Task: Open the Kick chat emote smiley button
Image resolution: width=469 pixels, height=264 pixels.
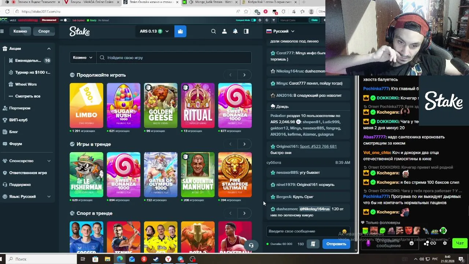Action: coord(411,243)
